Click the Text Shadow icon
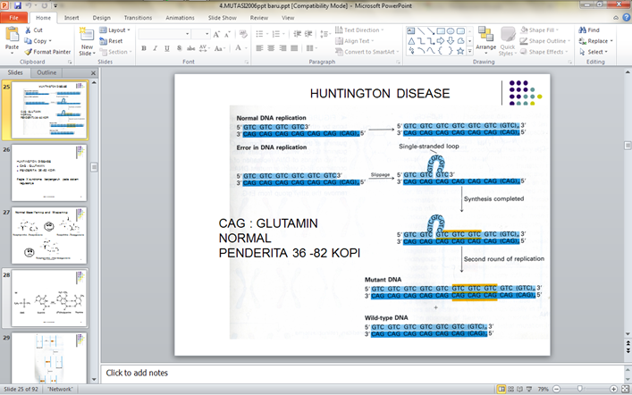Screen dimensions: 632x395 179,48
